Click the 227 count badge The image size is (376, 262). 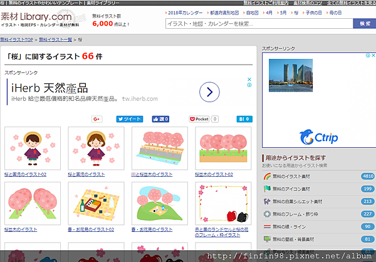point(368,214)
